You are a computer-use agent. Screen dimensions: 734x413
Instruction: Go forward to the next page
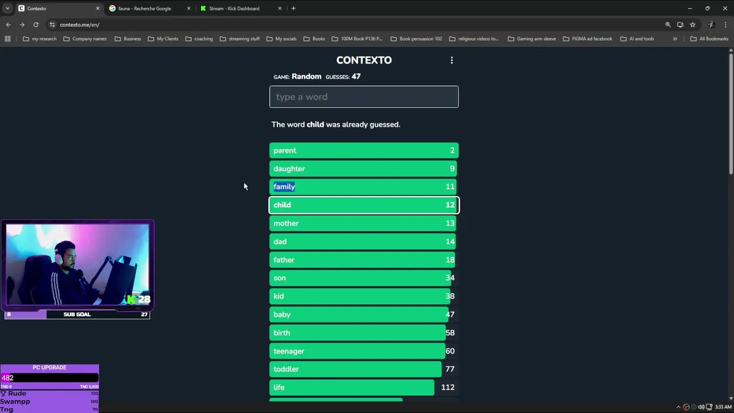pos(22,25)
